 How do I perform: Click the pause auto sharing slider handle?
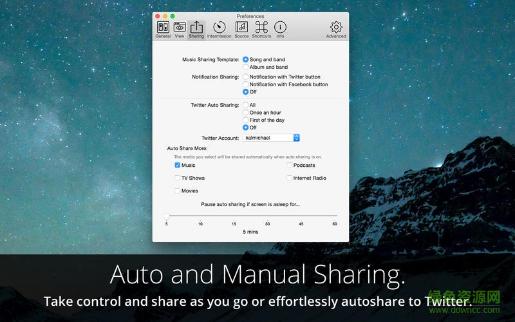(167, 216)
